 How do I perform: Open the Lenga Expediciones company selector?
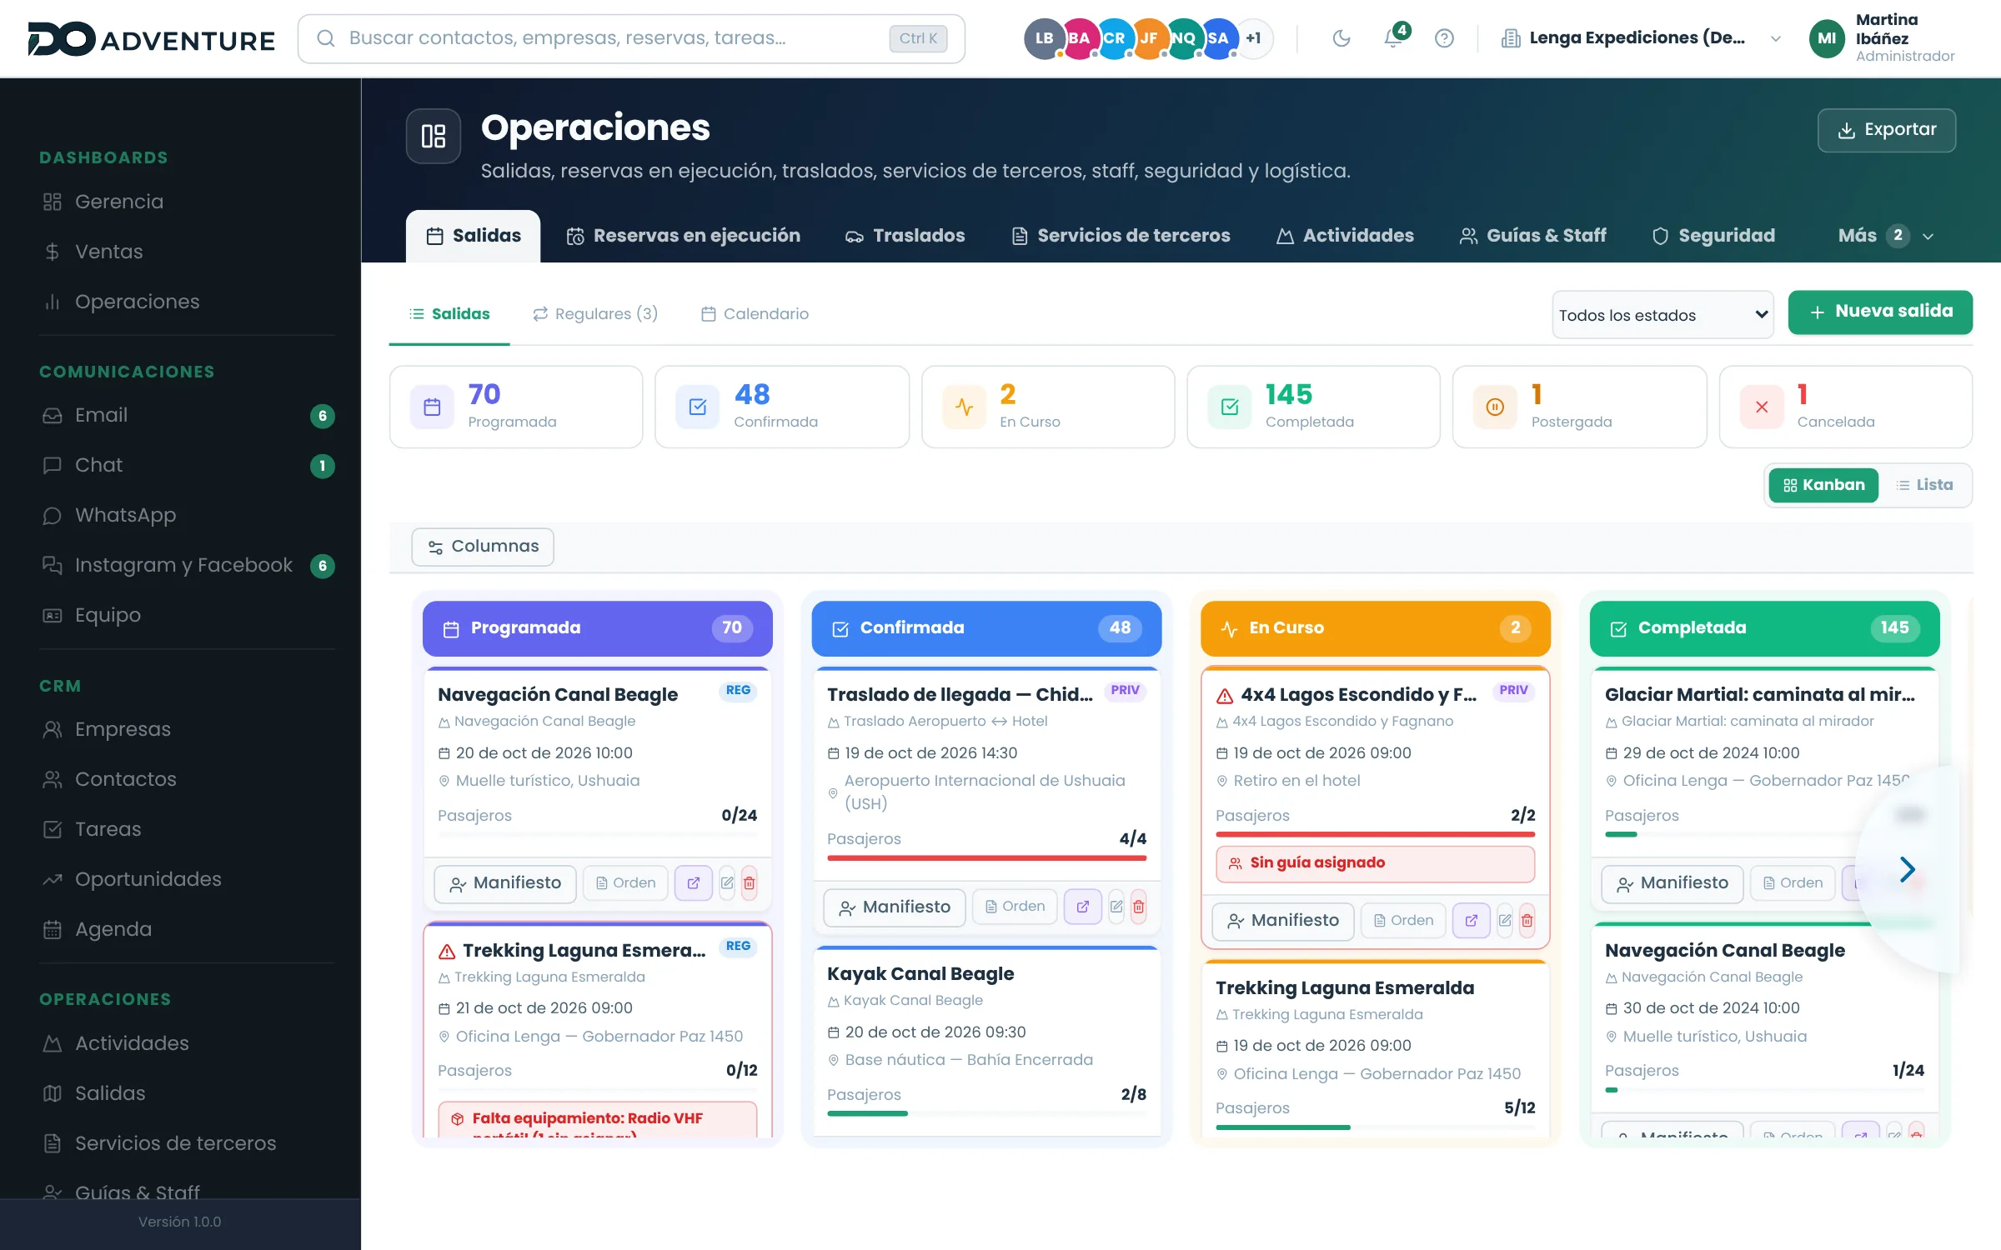click(1642, 38)
